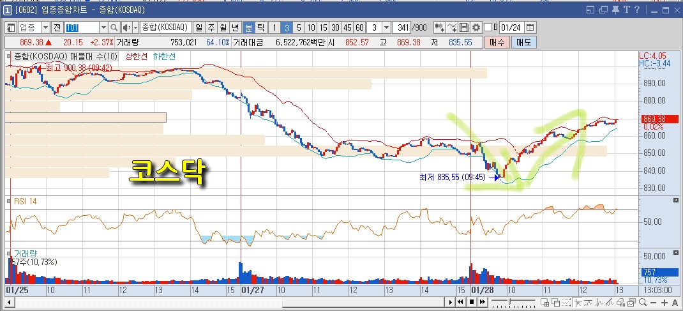Open the custom interval dropdown showing 3
This screenshot has width=683, height=311.
(x=386, y=28)
